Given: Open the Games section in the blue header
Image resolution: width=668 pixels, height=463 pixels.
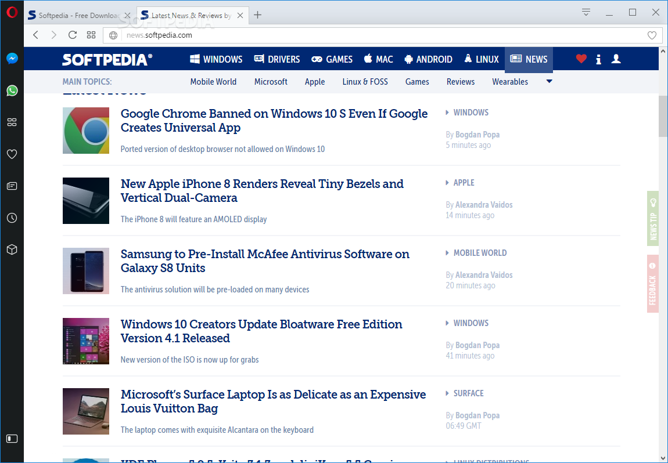Looking at the screenshot, I should point(332,59).
